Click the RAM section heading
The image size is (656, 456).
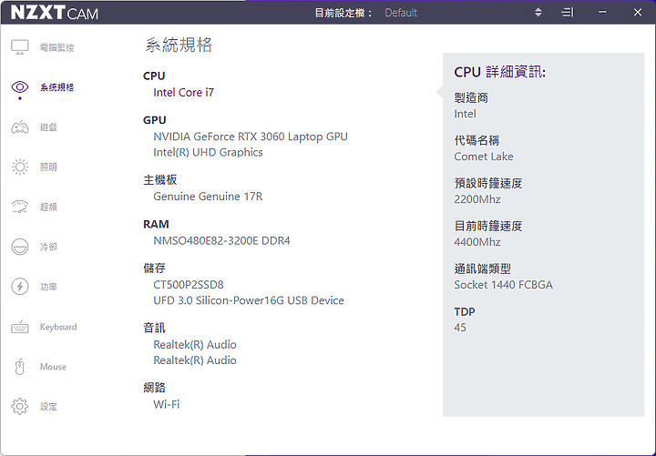[x=156, y=225]
